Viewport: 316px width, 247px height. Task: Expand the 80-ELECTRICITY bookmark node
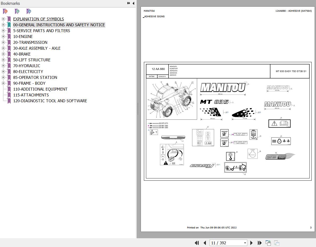pyautogui.click(x=3, y=72)
